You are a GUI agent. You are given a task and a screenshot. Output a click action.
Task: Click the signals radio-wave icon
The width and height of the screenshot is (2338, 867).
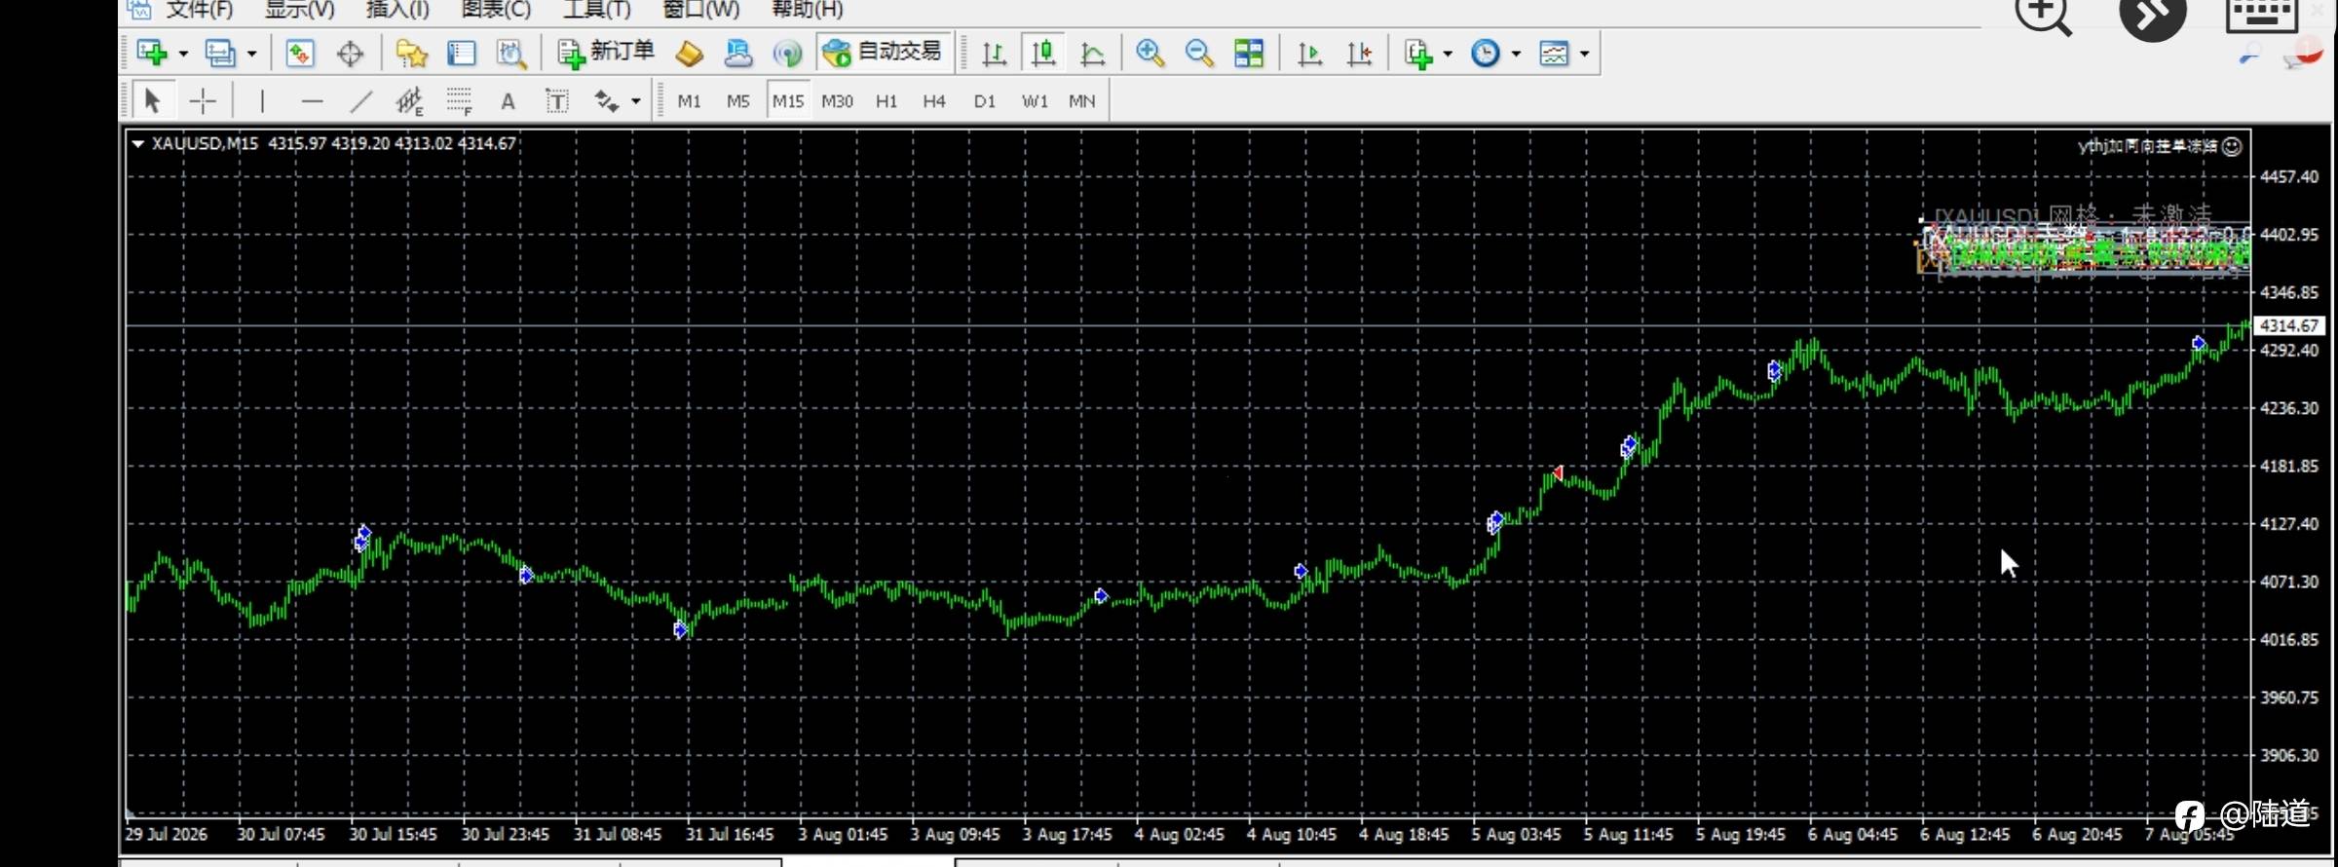[787, 53]
